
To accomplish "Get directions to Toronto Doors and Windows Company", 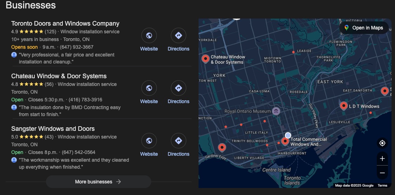I will 178,35.
